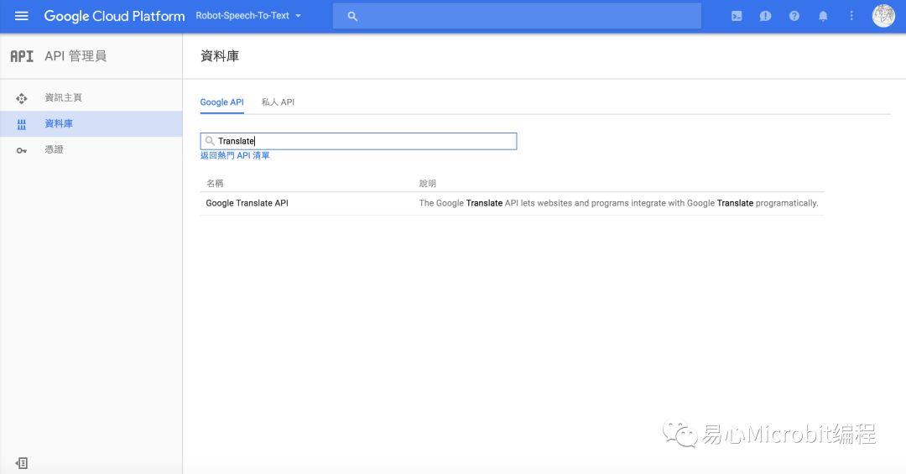Open the notifications bell
This screenshot has height=474, width=906.
pyautogui.click(x=823, y=16)
